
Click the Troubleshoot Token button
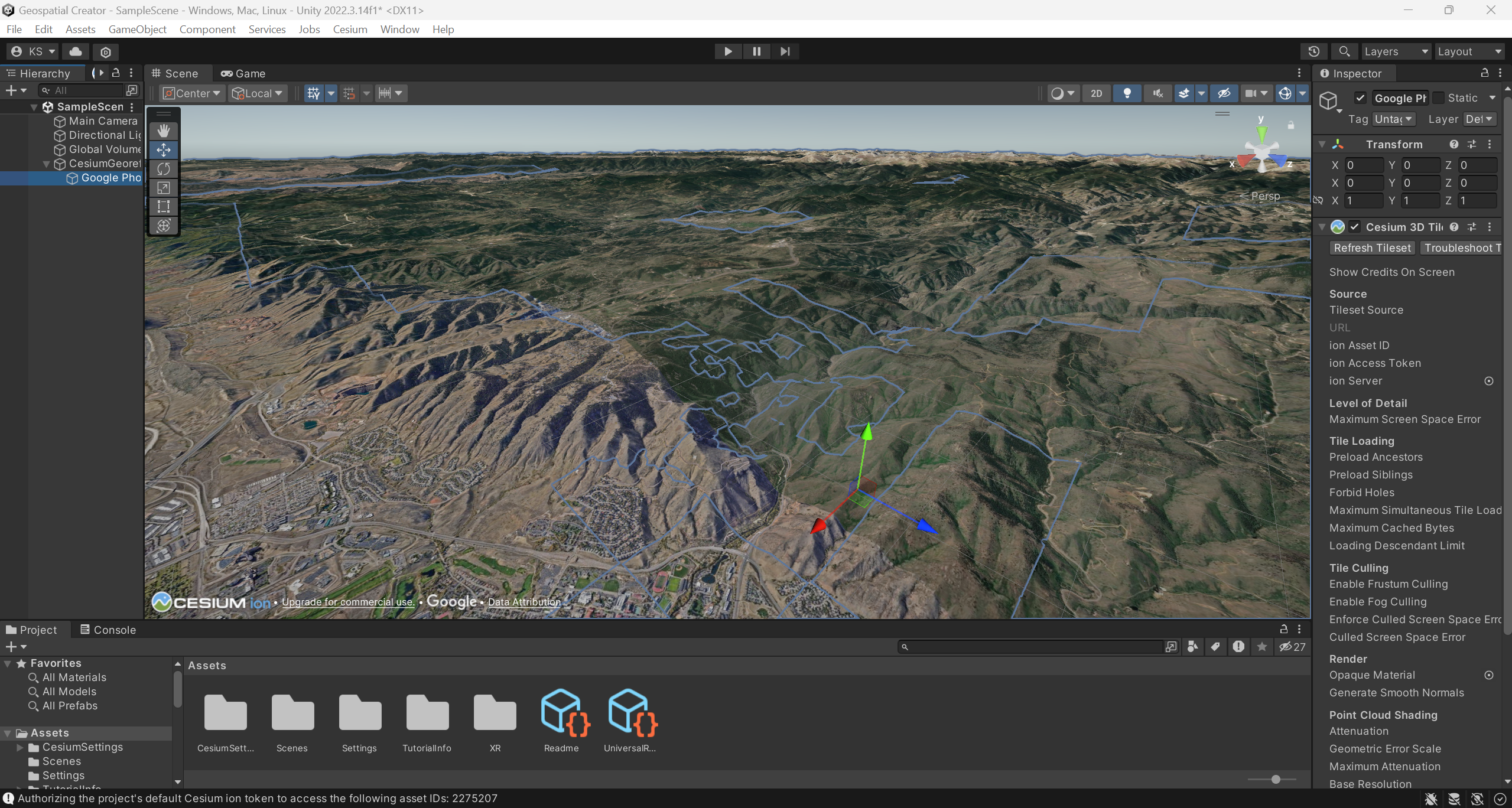[x=1461, y=248]
